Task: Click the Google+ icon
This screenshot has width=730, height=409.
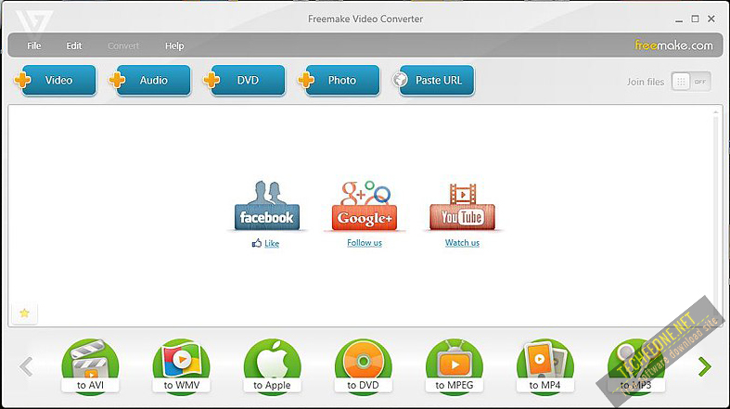Action: pyautogui.click(x=365, y=206)
